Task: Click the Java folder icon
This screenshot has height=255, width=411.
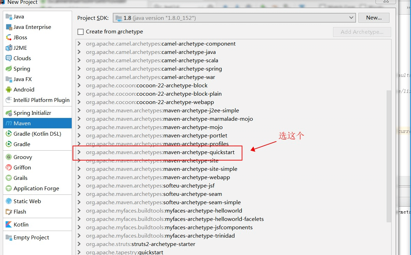Action: point(9,17)
